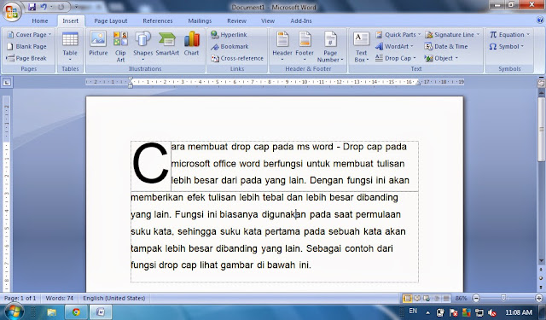This screenshot has height=320, width=546.
Task: Switch to the Home tab
Action: (40, 20)
